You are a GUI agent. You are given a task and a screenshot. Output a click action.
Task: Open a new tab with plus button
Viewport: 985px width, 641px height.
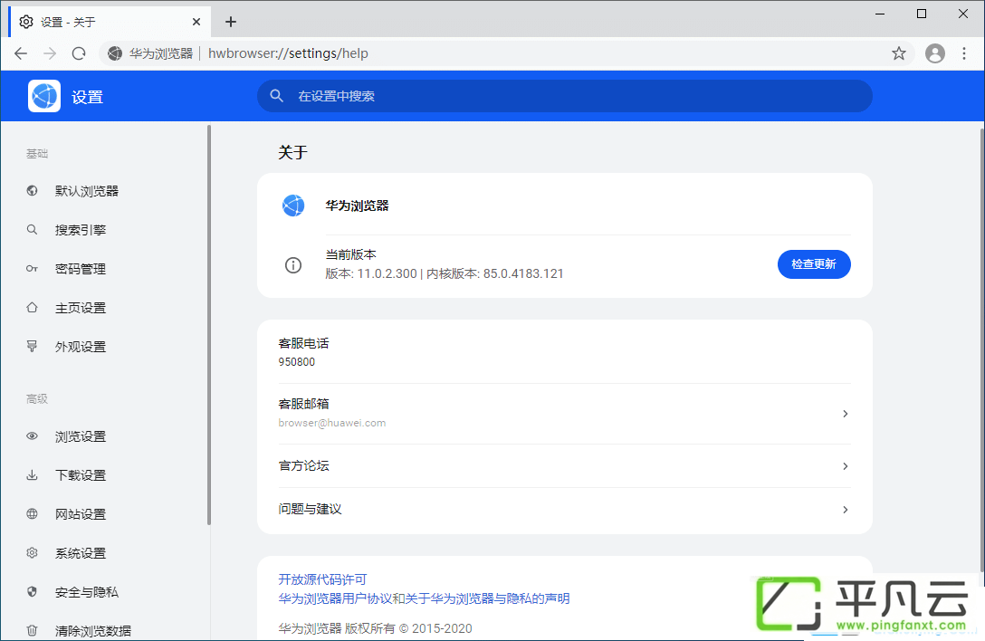tap(231, 22)
